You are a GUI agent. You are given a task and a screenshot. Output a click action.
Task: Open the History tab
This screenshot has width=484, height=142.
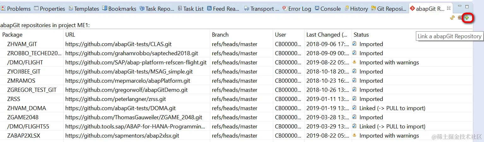(x=356, y=9)
